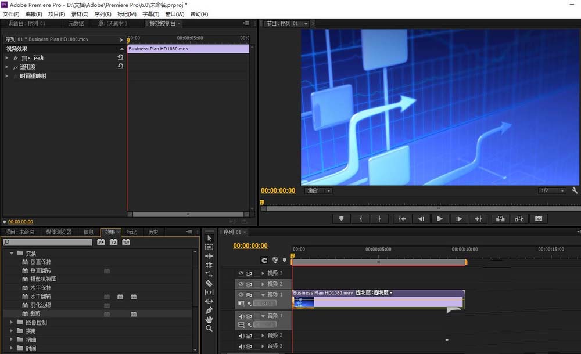Viewport: 581px width, 354px height.
Task: Collapse the 变换 effects folder
Action: [x=12, y=253]
